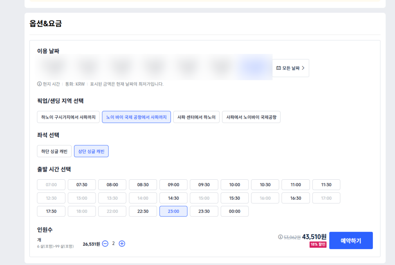Pick the 07:30 departure time

[82, 185]
